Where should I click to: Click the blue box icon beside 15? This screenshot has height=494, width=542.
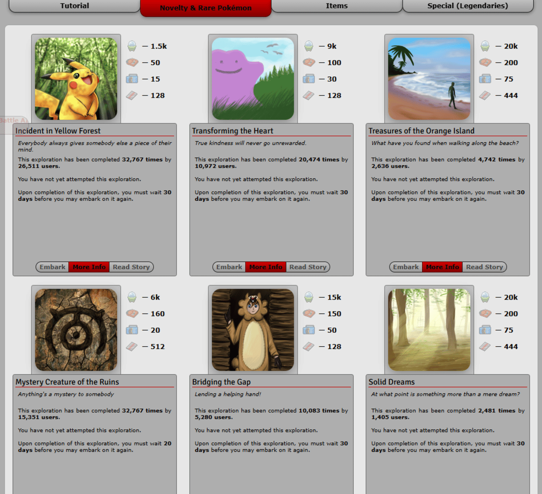pyautogui.click(x=132, y=79)
